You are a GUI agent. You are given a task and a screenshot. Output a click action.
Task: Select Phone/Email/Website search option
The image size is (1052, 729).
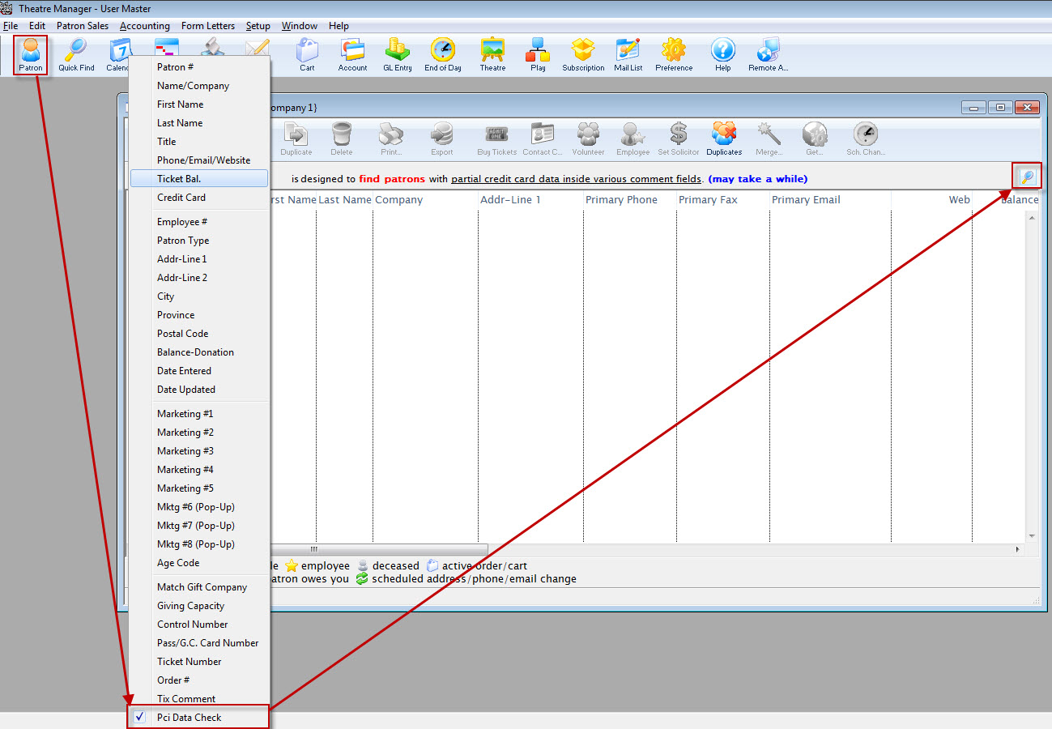pyautogui.click(x=198, y=160)
